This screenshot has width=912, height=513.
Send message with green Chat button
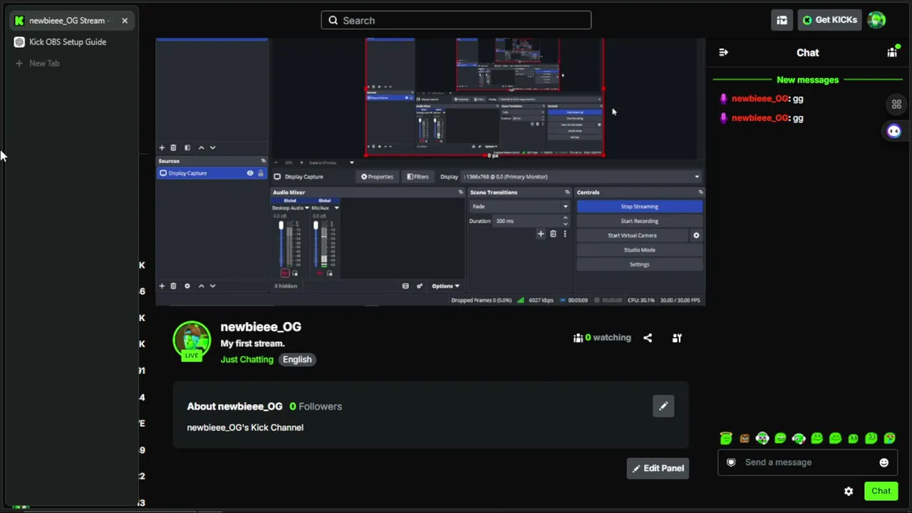[x=881, y=491]
